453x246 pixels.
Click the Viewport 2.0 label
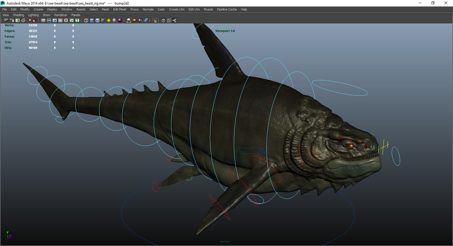[225, 31]
